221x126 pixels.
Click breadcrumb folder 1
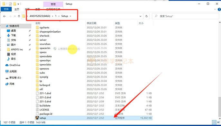click(56, 16)
